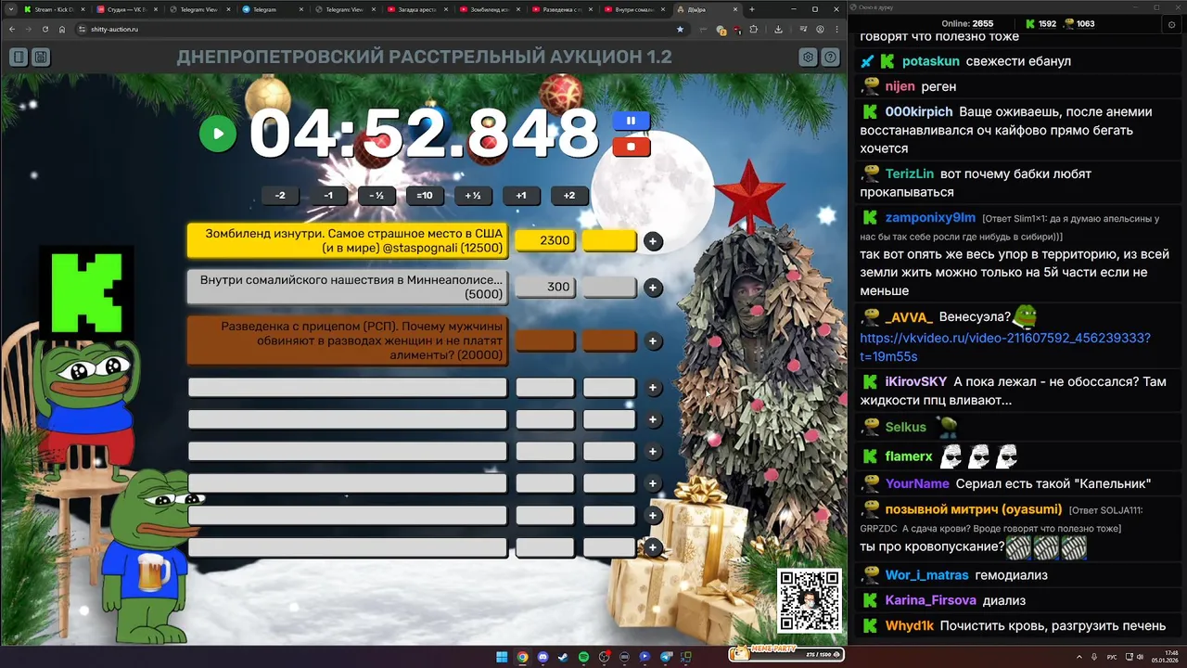The width and height of the screenshot is (1187, 668).
Task: Click the empty add-amount field beside 300
Action: pyautogui.click(x=609, y=287)
